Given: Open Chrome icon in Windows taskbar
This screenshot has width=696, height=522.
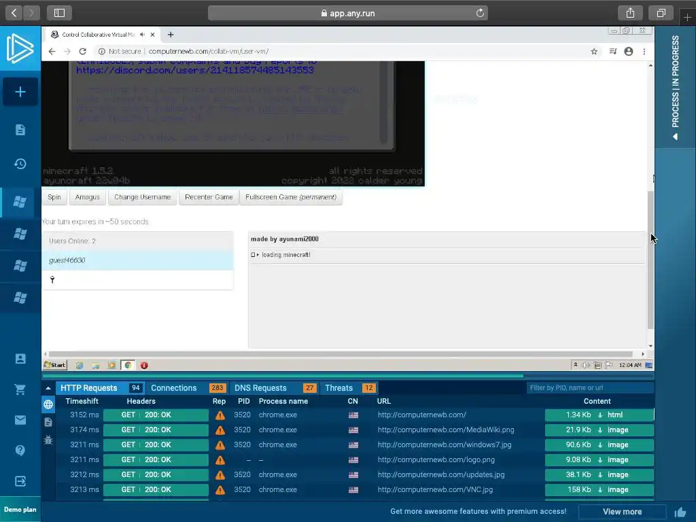Looking at the screenshot, I should click(x=128, y=365).
